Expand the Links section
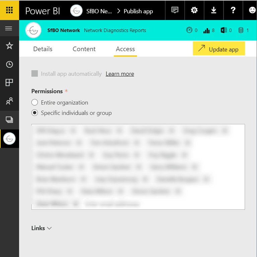The image size is (257, 257). pos(41,228)
